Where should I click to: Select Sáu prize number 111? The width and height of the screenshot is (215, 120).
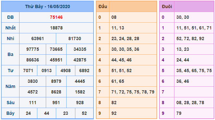click(x=32, y=103)
